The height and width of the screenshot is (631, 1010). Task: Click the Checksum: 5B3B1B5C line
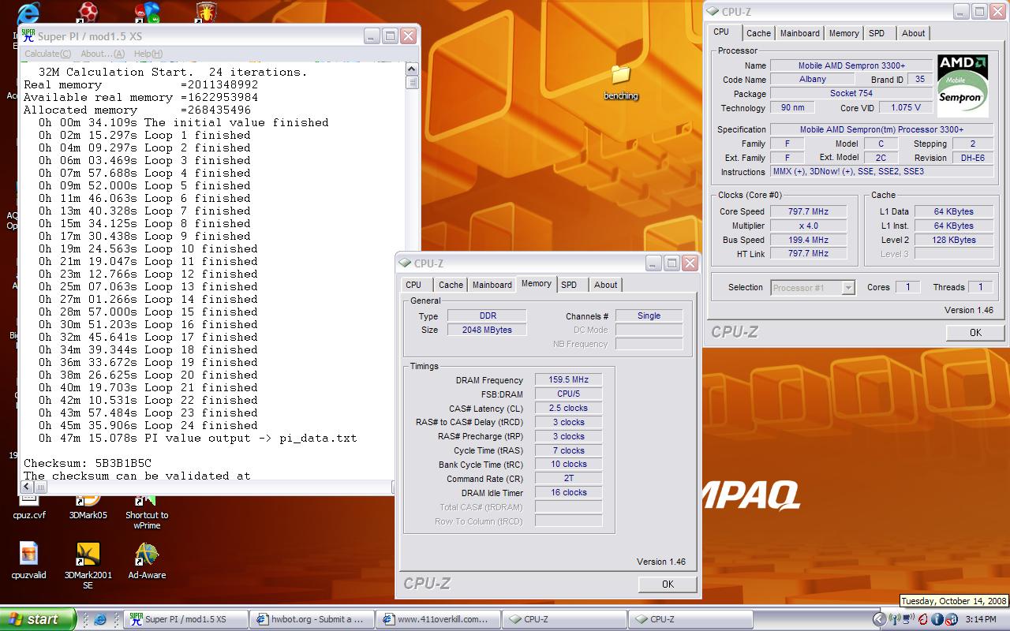88,463
